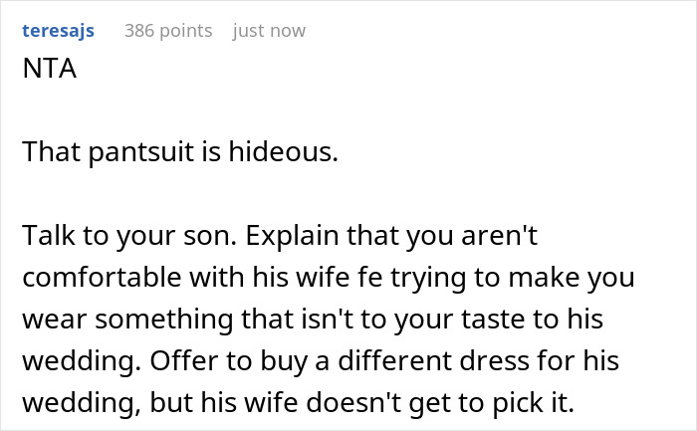Click the word "hideous." in the comment
The height and width of the screenshot is (431, 697).
283,151
